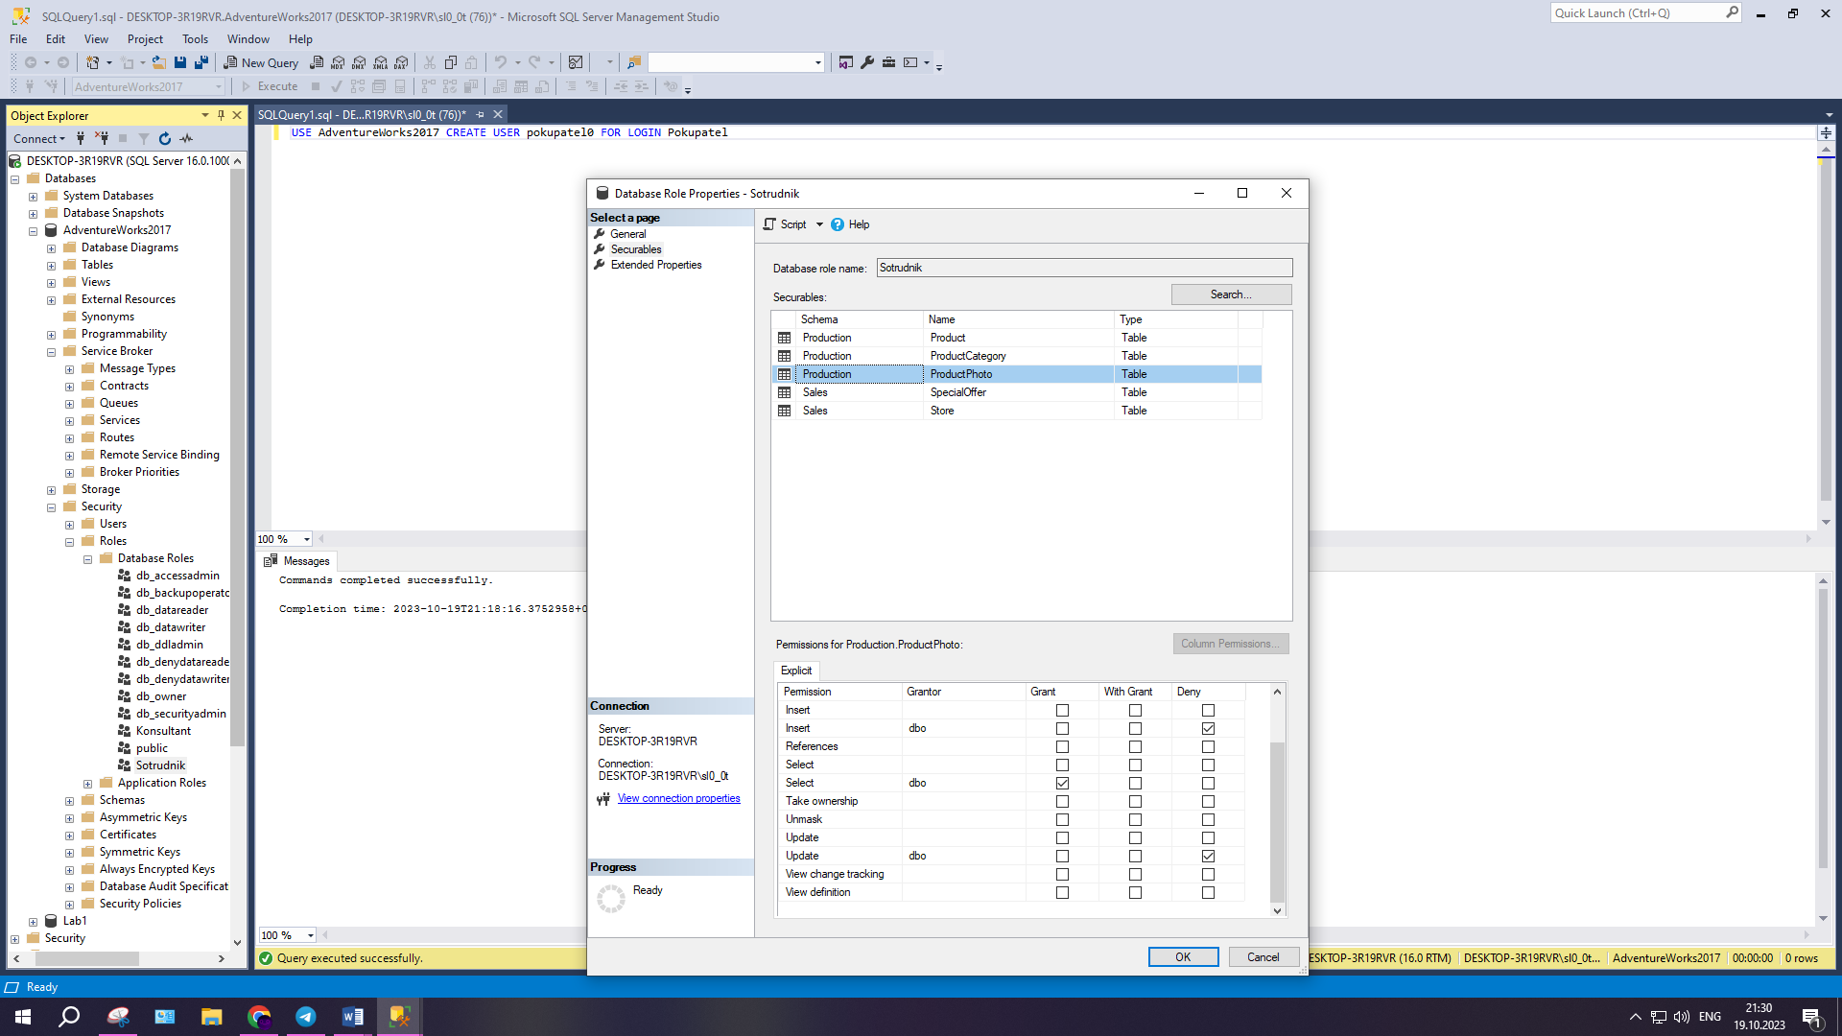The width and height of the screenshot is (1842, 1036).
Task: Click the XMLA query toolbar icon
Action: point(381,62)
